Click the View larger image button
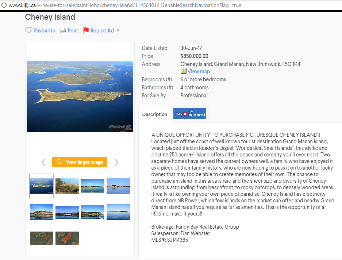 [80, 162]
